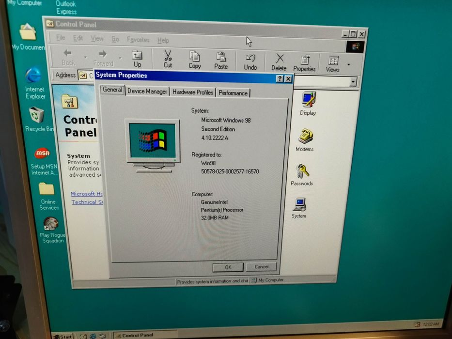Click the System Properties title bar

pos(185,77)
